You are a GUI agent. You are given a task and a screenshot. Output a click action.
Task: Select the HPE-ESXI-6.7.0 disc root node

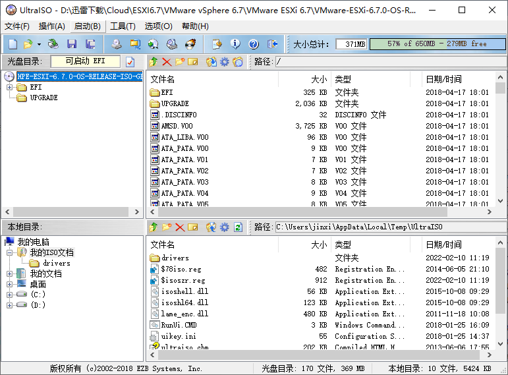pyautogui.click(x=79, y=76)
